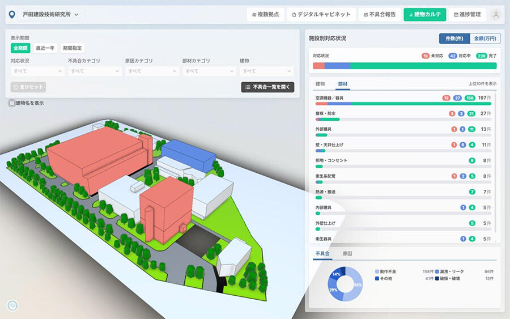Image resolution: width=510 pixels, height=319 pixels.
Task: Click the green badge 4 in 衛生器具 row
Action: [472, 239]
